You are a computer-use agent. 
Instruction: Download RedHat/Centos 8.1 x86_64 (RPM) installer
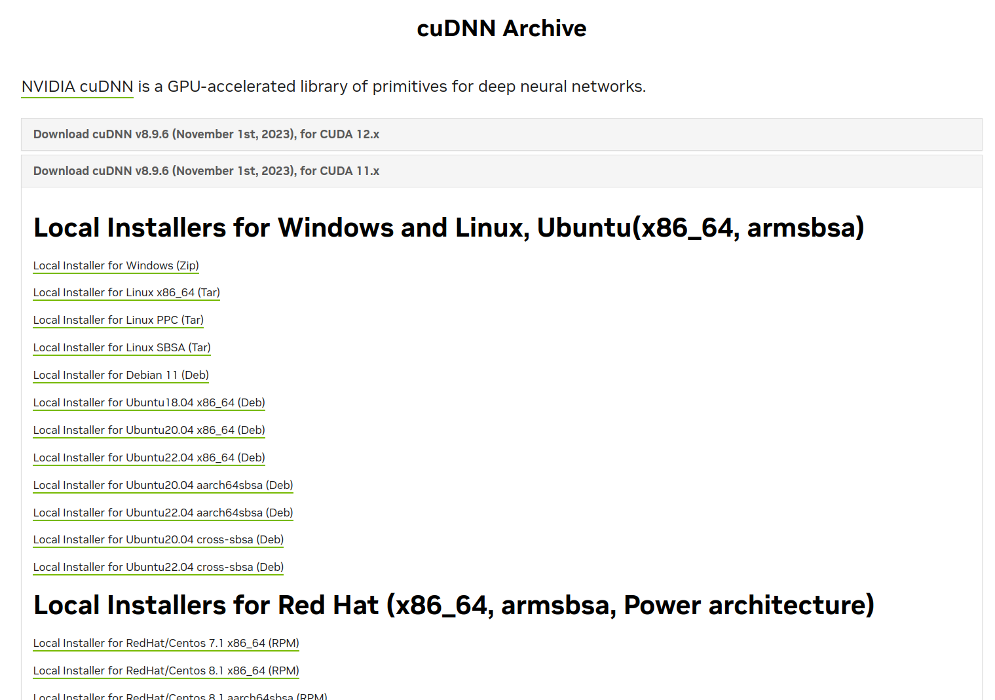pyautogui.click(x=166, y=671)
